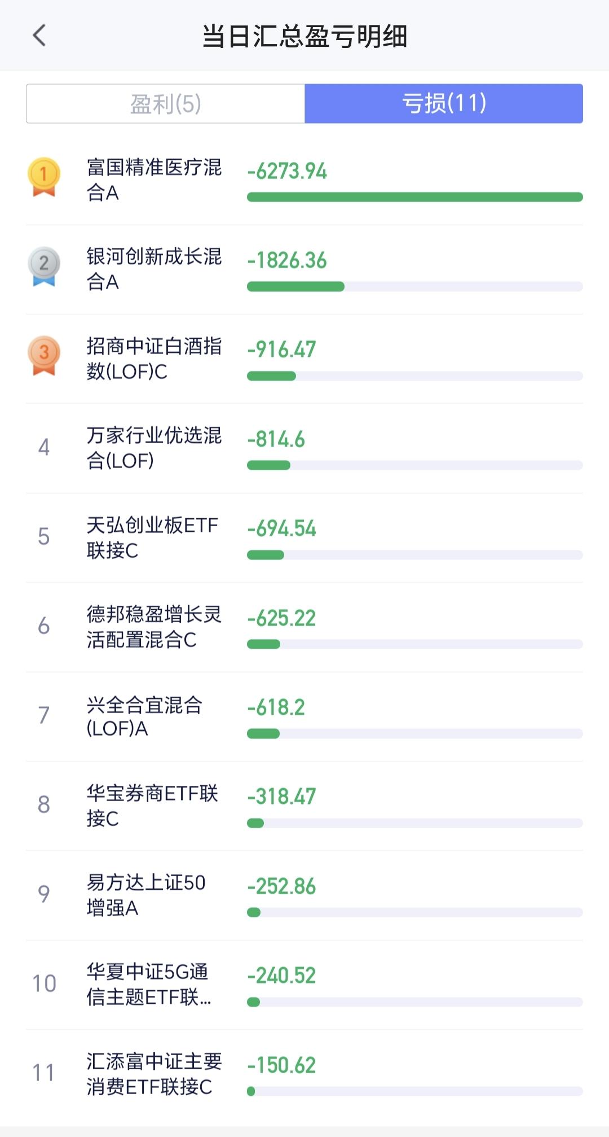
Task: Open 富国精准医疗混合A fund entry
Action: tap(304, 181)
